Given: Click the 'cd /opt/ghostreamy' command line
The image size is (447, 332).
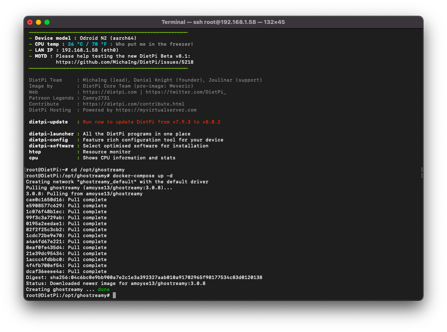Looking at the screenshot, I should tap(98, 170).
